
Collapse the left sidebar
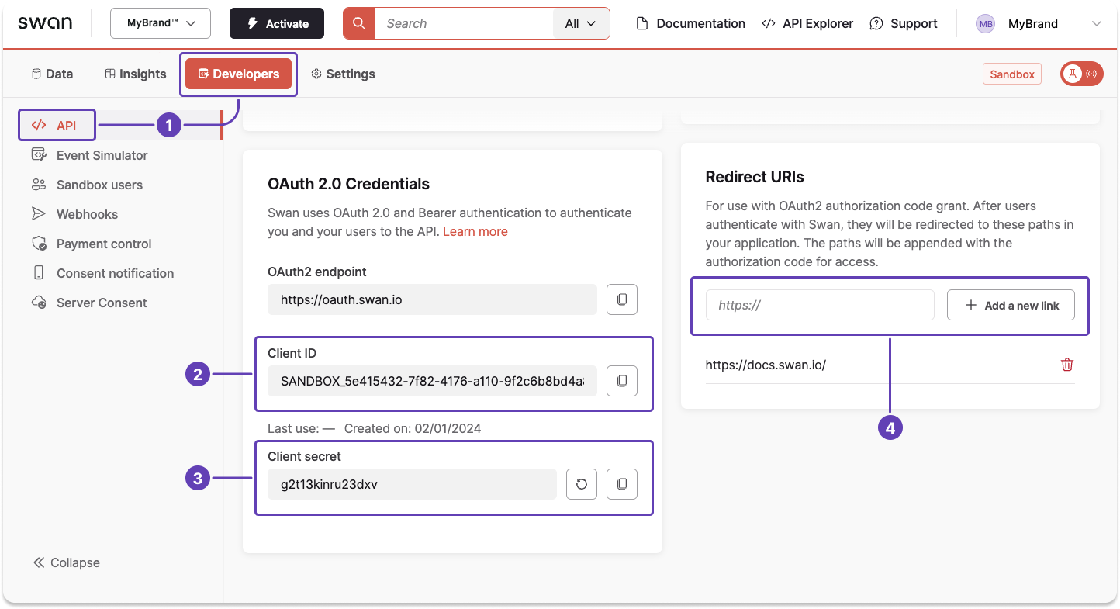click(66, 562)
